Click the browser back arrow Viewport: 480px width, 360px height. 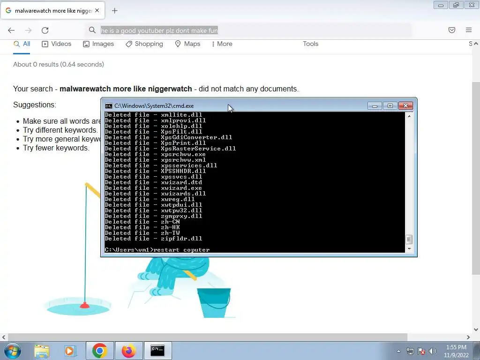(x=11, y=30)
